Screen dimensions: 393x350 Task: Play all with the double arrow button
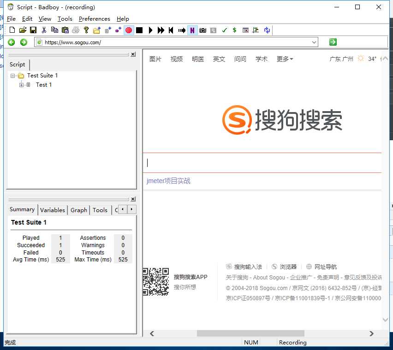tap(161, 30)
